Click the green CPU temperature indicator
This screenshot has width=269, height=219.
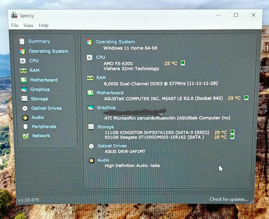(183, 63)
